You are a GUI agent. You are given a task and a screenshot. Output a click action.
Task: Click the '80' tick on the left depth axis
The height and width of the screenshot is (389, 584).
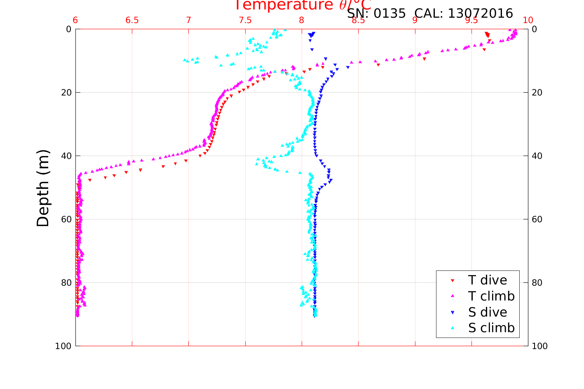[x=66, y=283]
